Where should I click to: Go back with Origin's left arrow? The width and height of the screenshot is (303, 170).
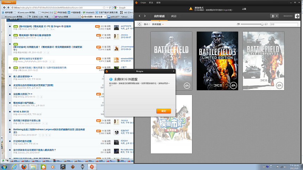[x=139, y=16]
